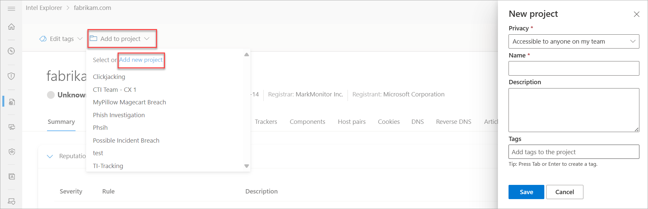The width and height of the screenshot is (648, 209).
Task: Click the folder icon on Add to project
Action: tap(93, 39)
